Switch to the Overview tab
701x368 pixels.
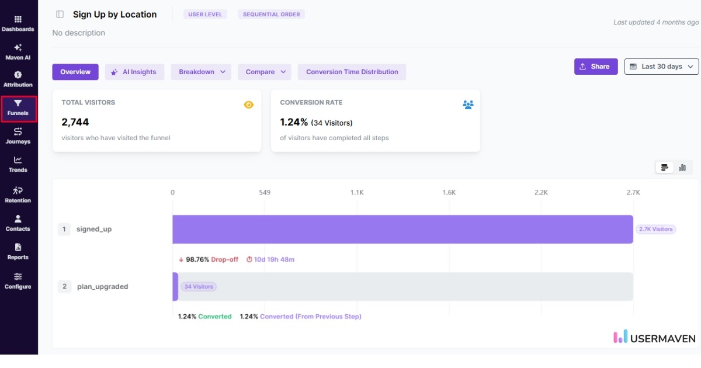coord(75,71)
